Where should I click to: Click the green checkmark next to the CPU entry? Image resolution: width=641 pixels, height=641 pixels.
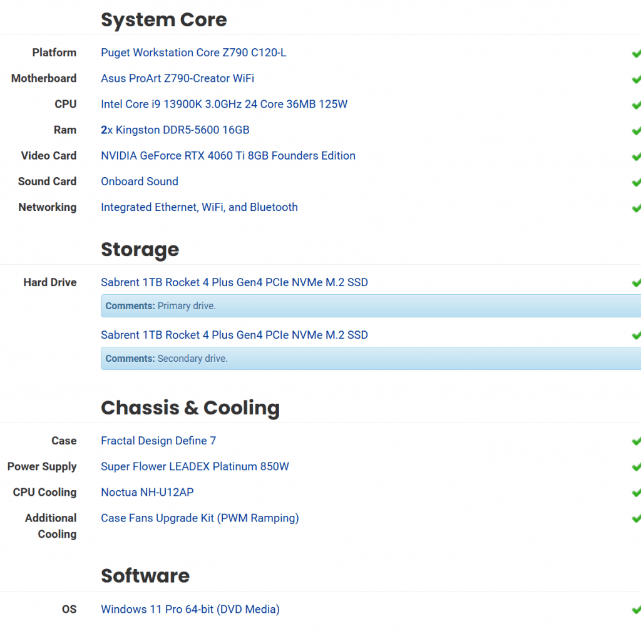pyautogui.click(x=636, y=105)
